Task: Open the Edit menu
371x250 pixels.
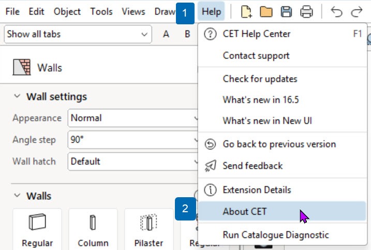Action: (36, 11)
